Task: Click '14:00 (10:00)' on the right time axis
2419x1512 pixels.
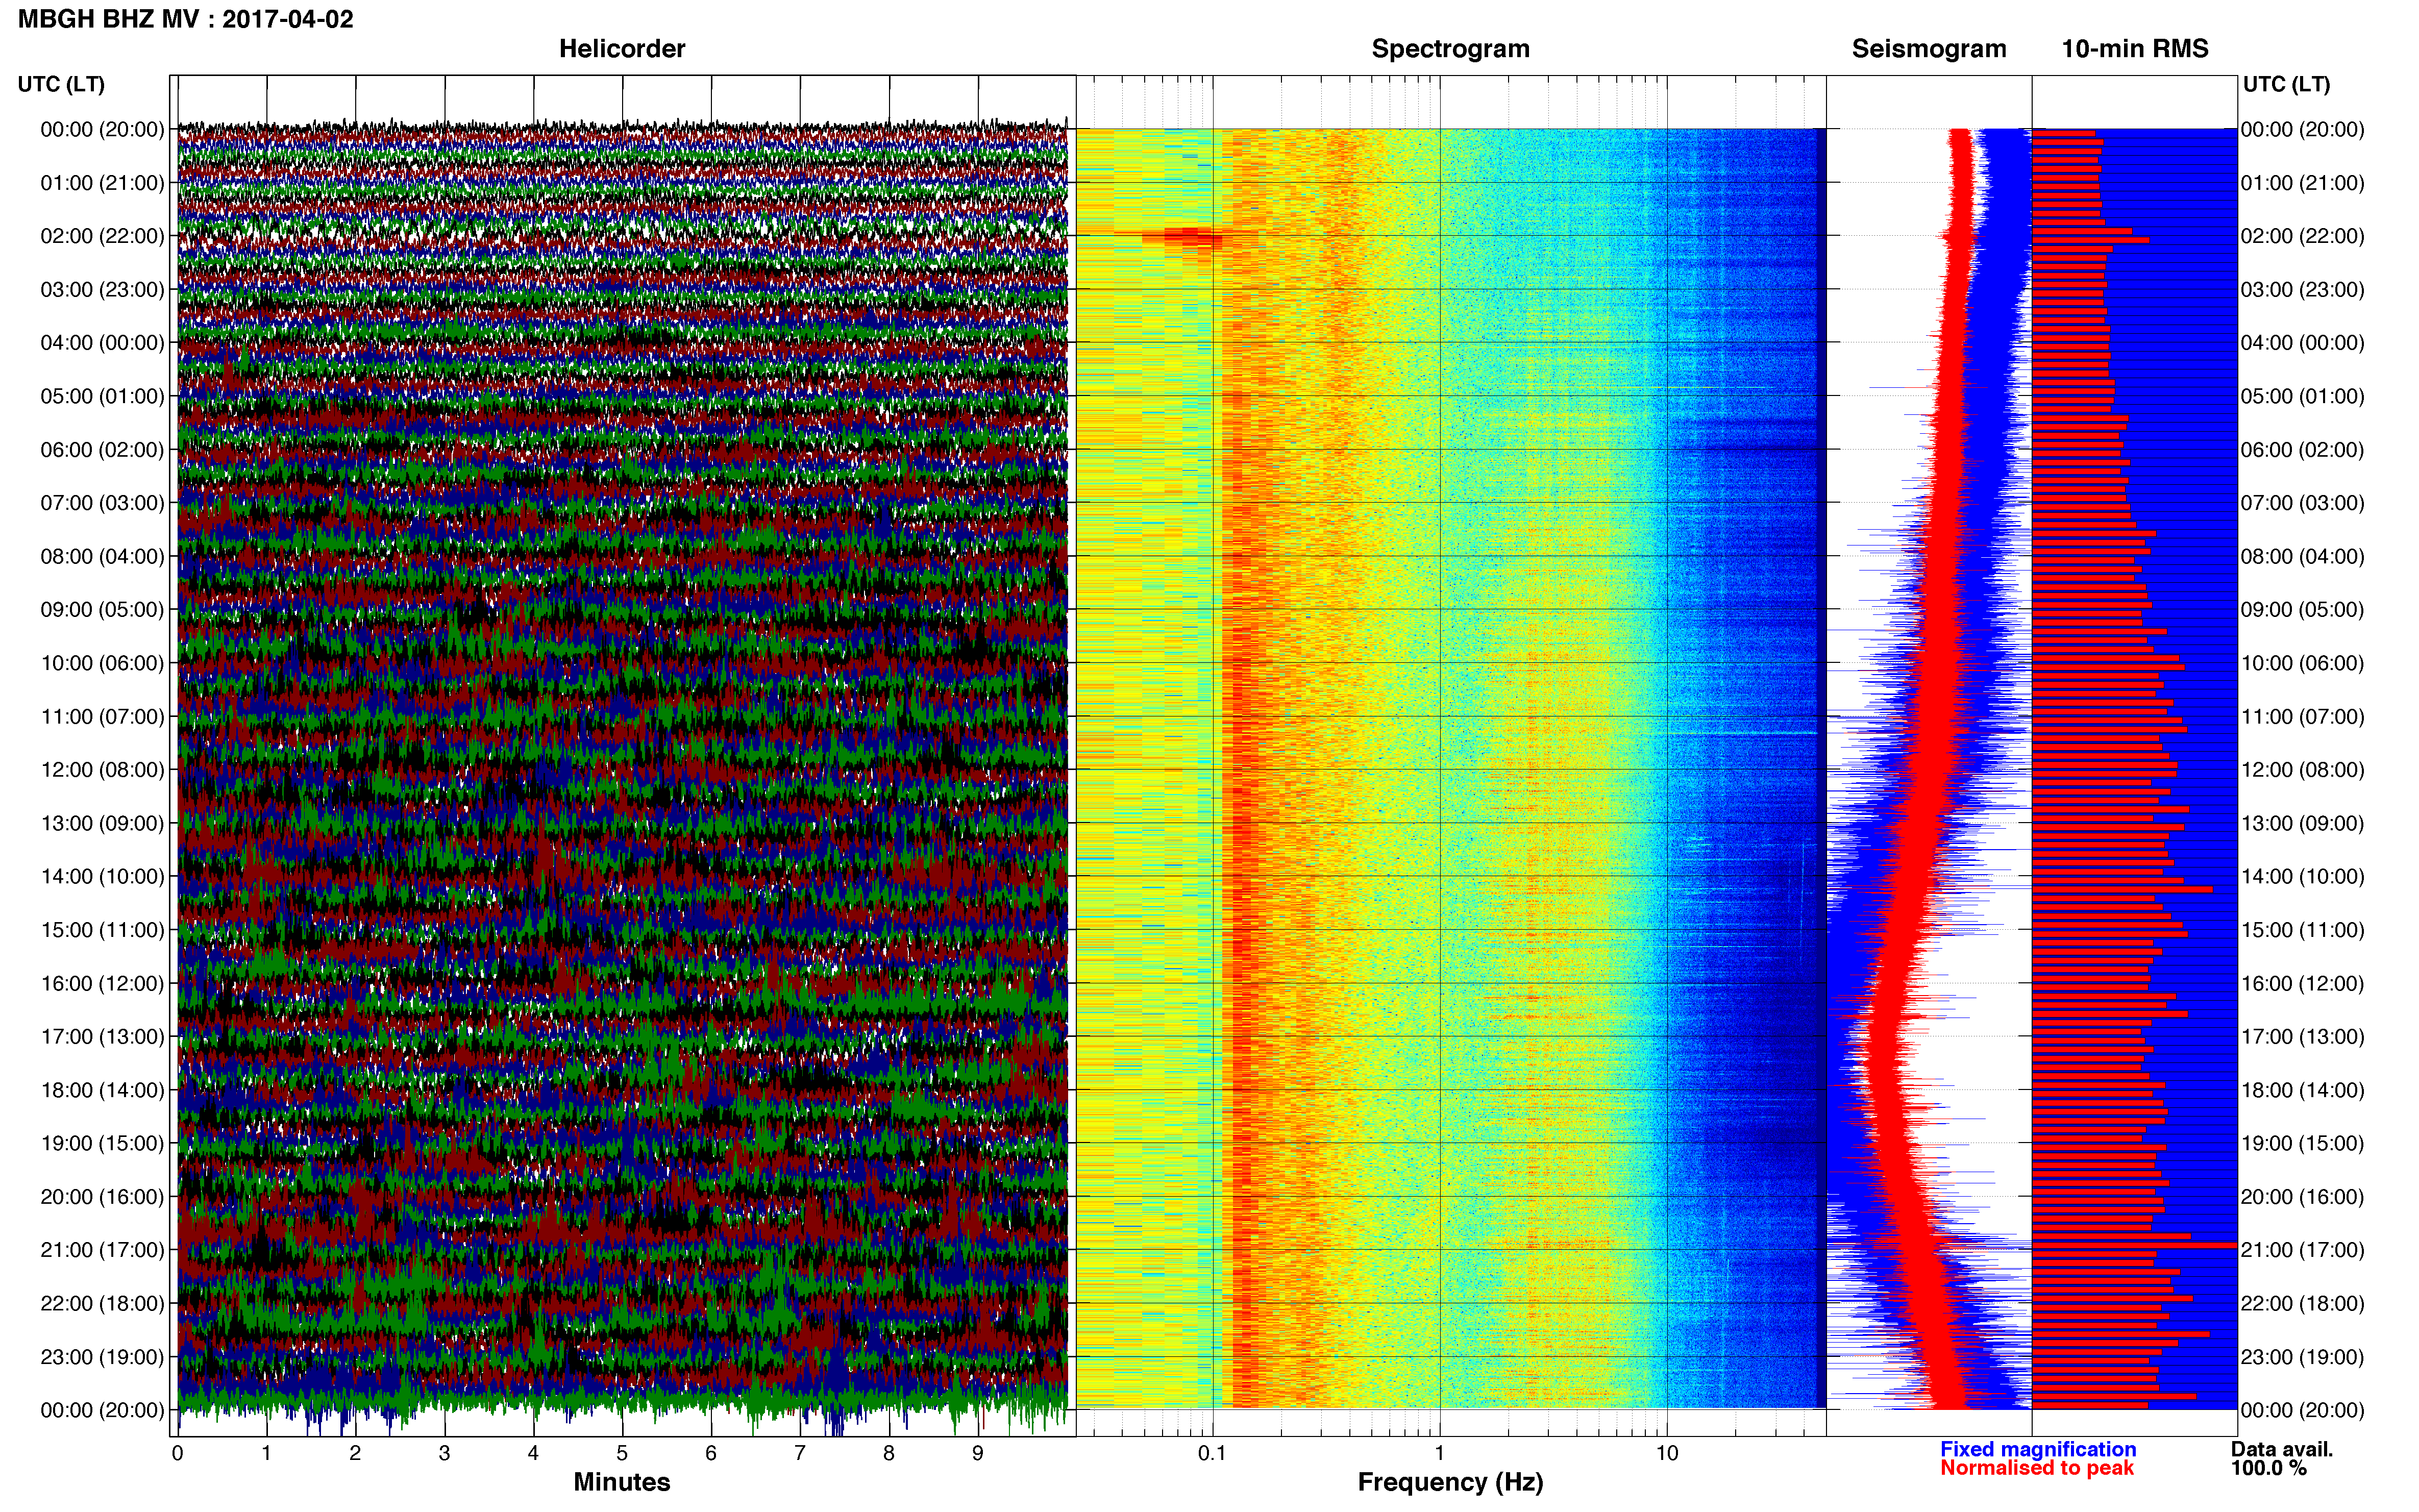Action: coord(2302,877)
